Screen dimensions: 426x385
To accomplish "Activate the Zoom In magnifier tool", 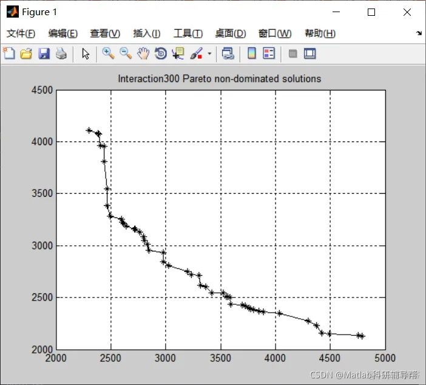I will pyautogui.click(x=108, y=53).
